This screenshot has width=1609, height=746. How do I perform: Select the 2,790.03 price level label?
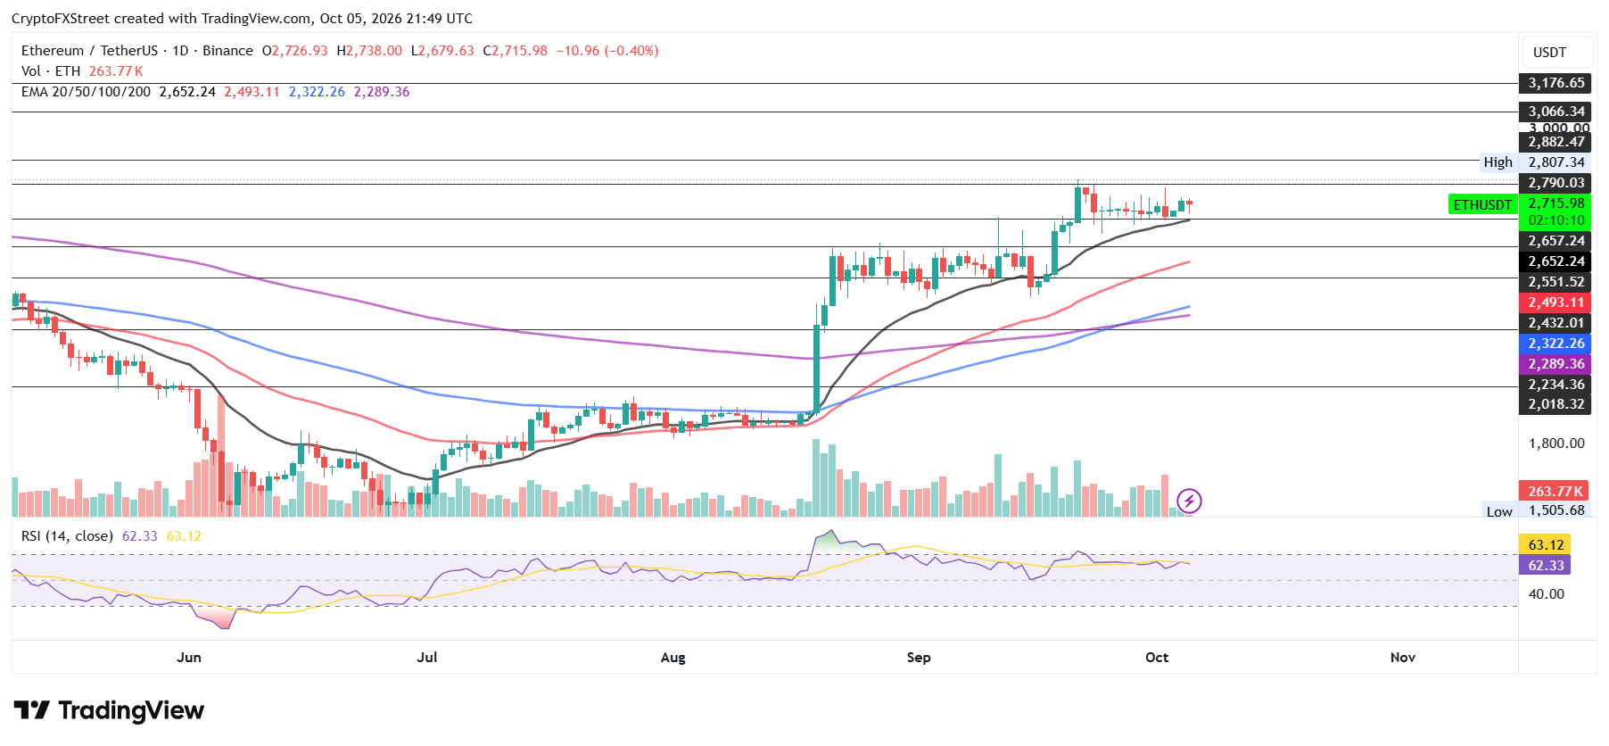[x=1556, y=183]
